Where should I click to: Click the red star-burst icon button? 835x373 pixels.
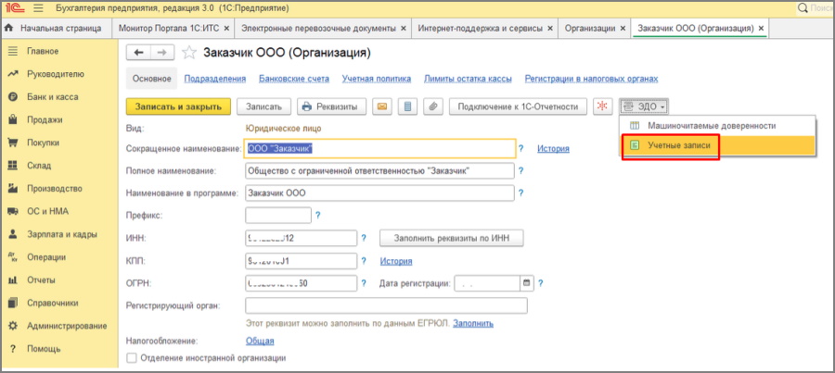(603, 106)
